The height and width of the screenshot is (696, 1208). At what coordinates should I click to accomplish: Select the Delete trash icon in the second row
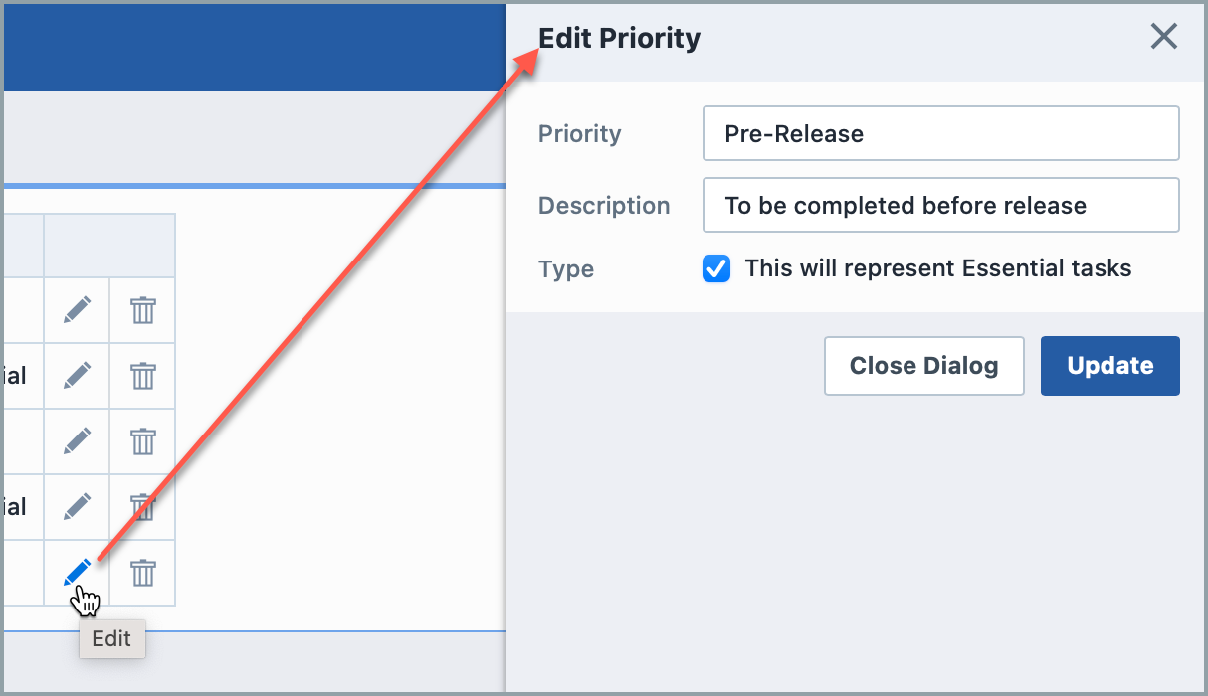click(x=142, y=376)
